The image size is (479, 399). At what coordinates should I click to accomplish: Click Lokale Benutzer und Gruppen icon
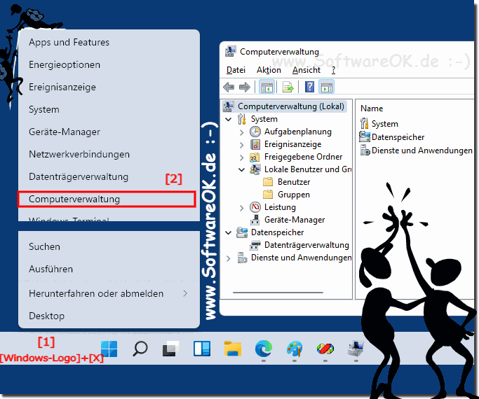coord(255,169)
